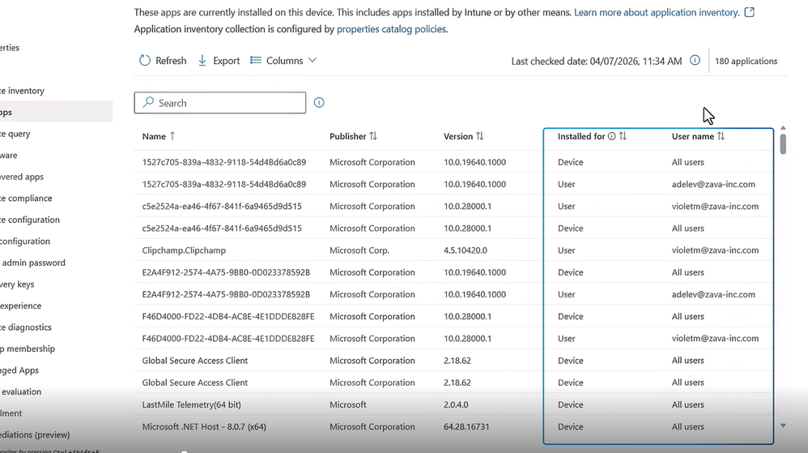The image size is (808, 453).
Task: Click the Export download icon
Action: pos(202,61)
